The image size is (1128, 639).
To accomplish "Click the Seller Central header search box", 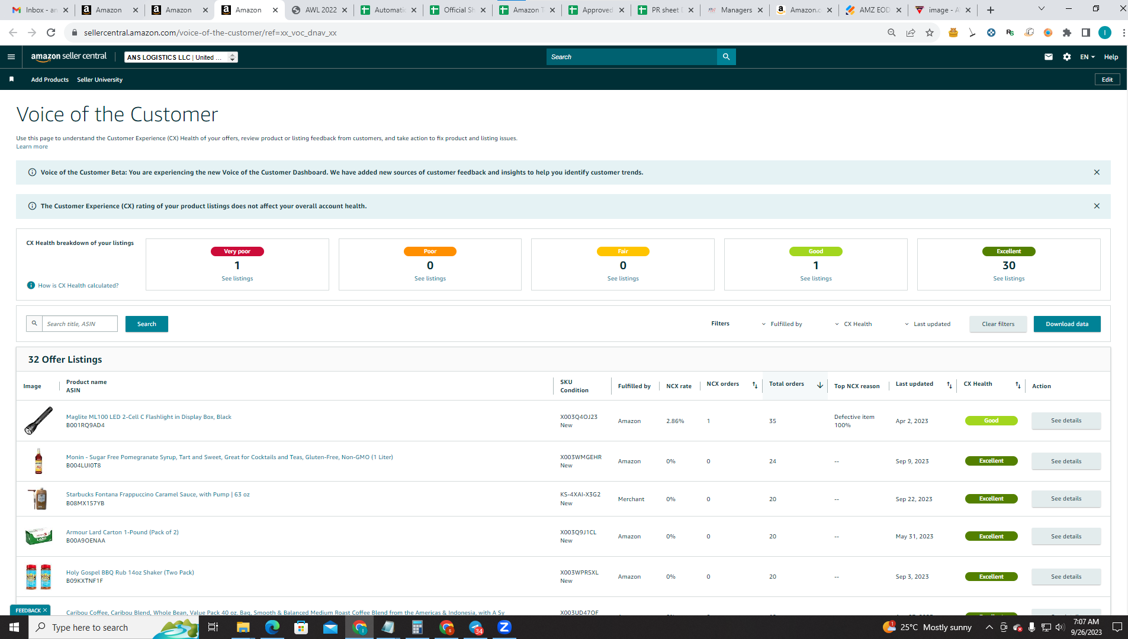I will [x=632, y=57].
